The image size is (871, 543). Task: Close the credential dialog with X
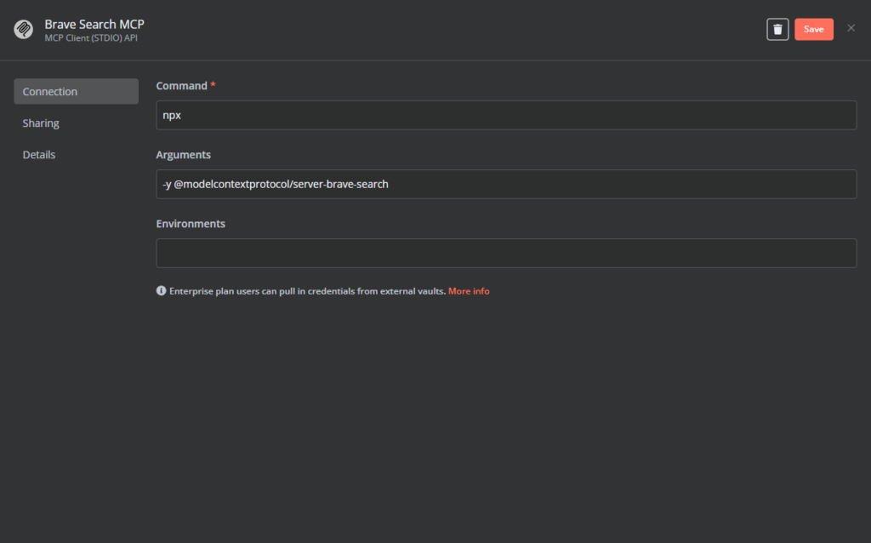(x=851, y=28)
